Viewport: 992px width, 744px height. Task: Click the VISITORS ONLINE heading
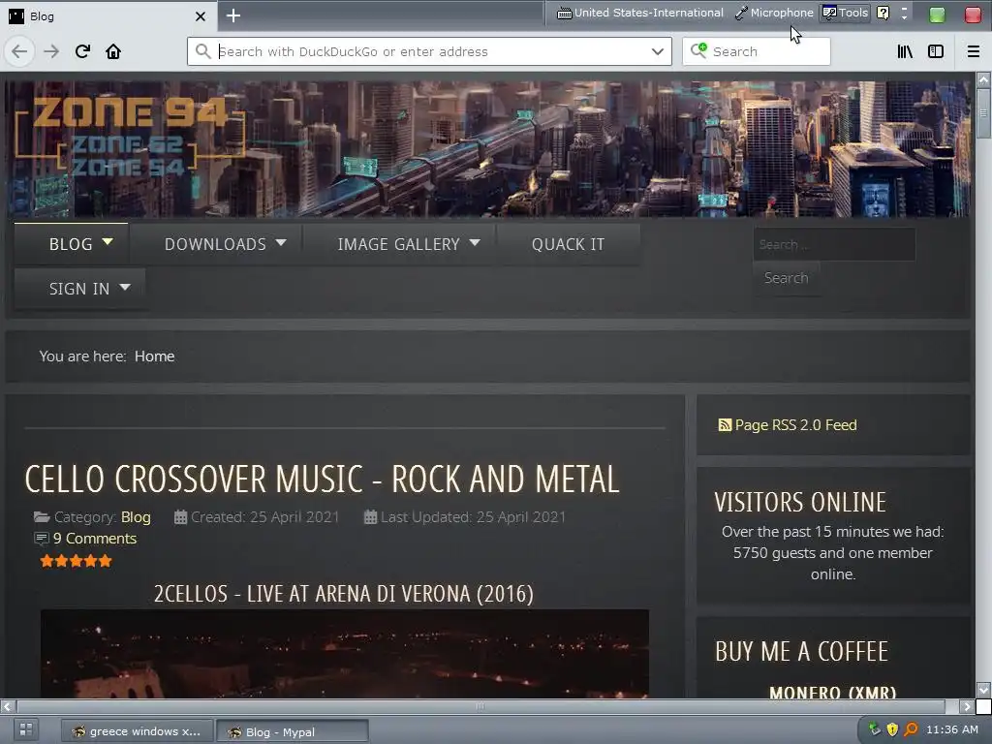point(800,502)
